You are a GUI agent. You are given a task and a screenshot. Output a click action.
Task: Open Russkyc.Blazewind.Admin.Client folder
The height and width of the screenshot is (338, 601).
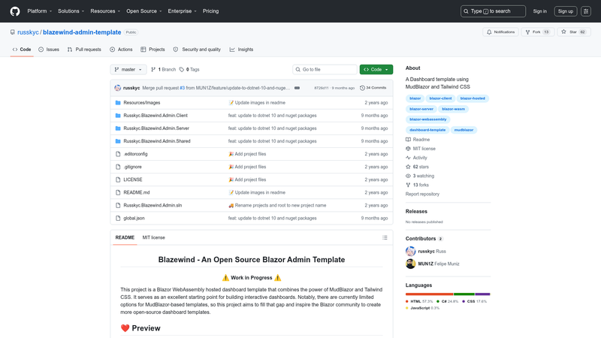(156, 116)
